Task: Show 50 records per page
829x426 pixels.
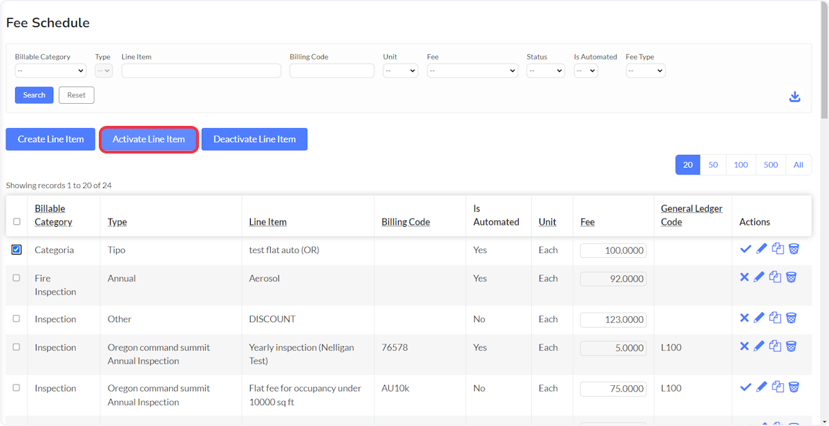Action: (x=713, y=165)
